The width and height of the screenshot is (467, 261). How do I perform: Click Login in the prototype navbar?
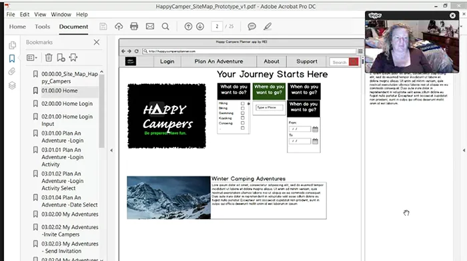click(167, 61)
